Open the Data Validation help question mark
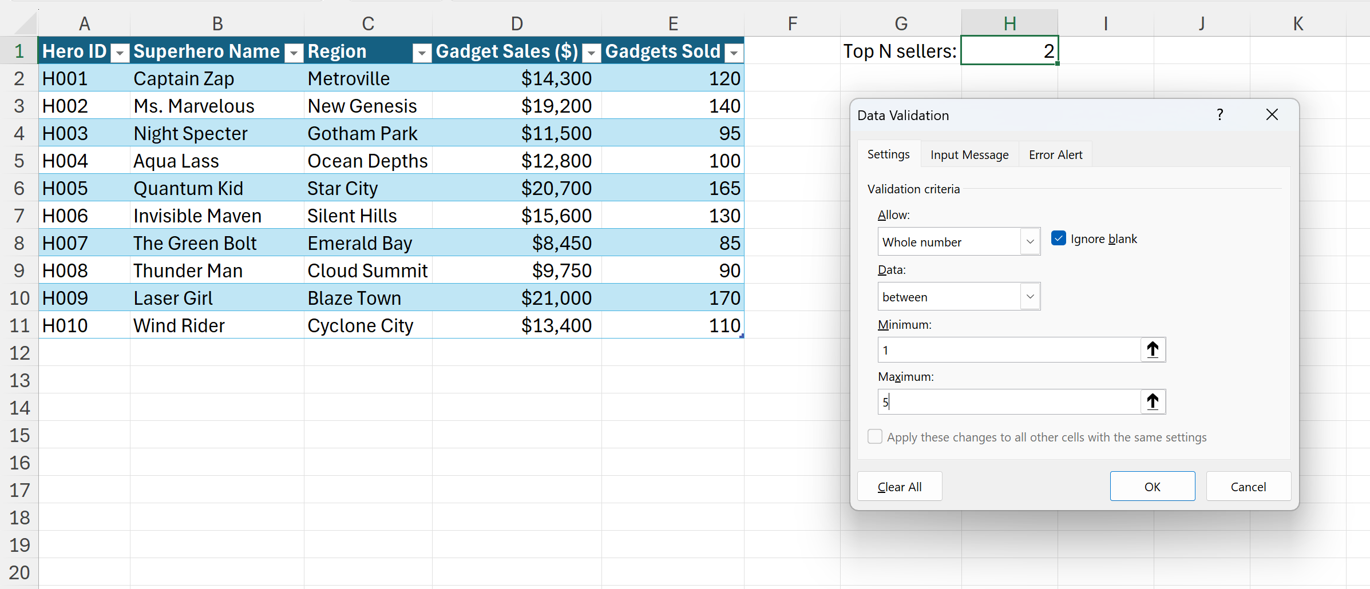 1219,115
